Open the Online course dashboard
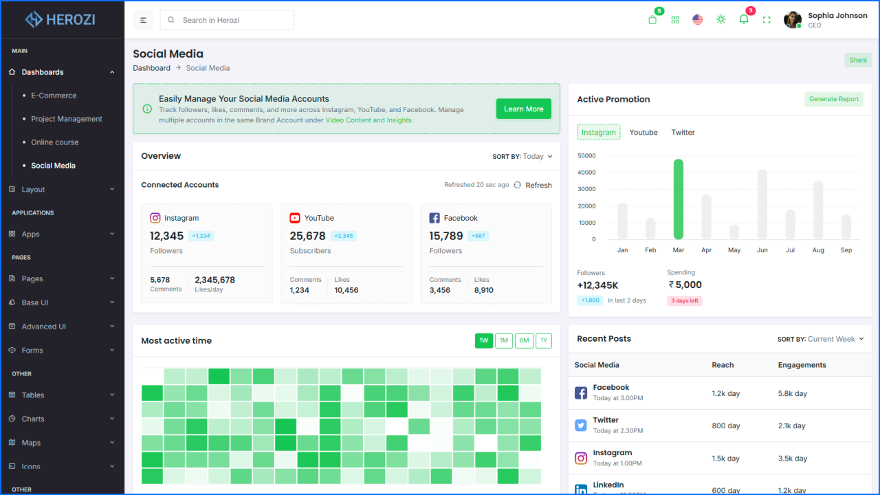 tap(55, 142)
